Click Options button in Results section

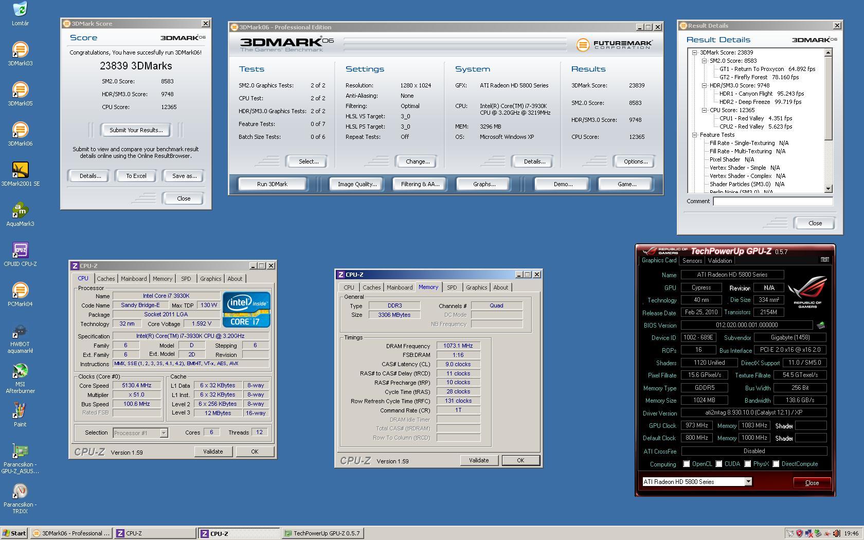coord(635,161)
